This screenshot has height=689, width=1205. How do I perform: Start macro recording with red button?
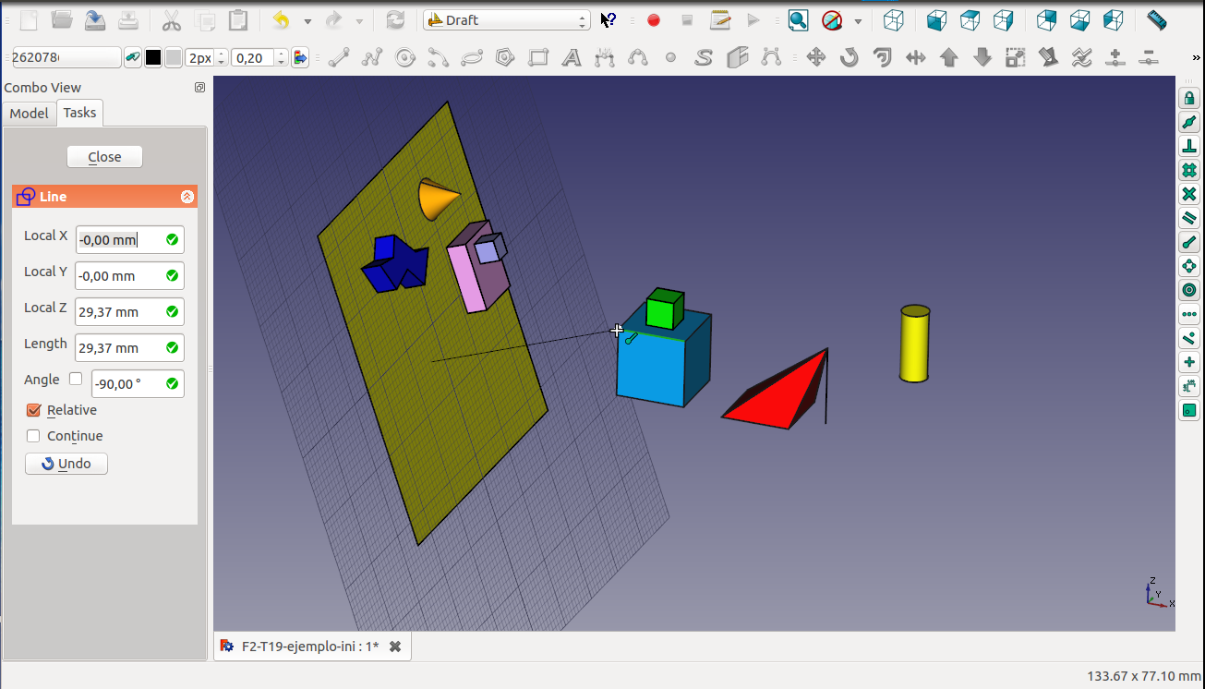654,20
